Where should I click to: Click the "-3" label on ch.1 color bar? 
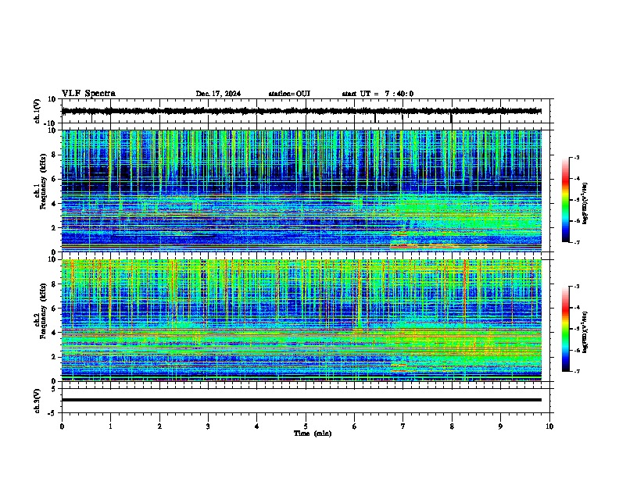point(577,157)
